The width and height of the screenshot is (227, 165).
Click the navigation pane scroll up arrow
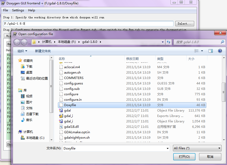pos(51,58)
